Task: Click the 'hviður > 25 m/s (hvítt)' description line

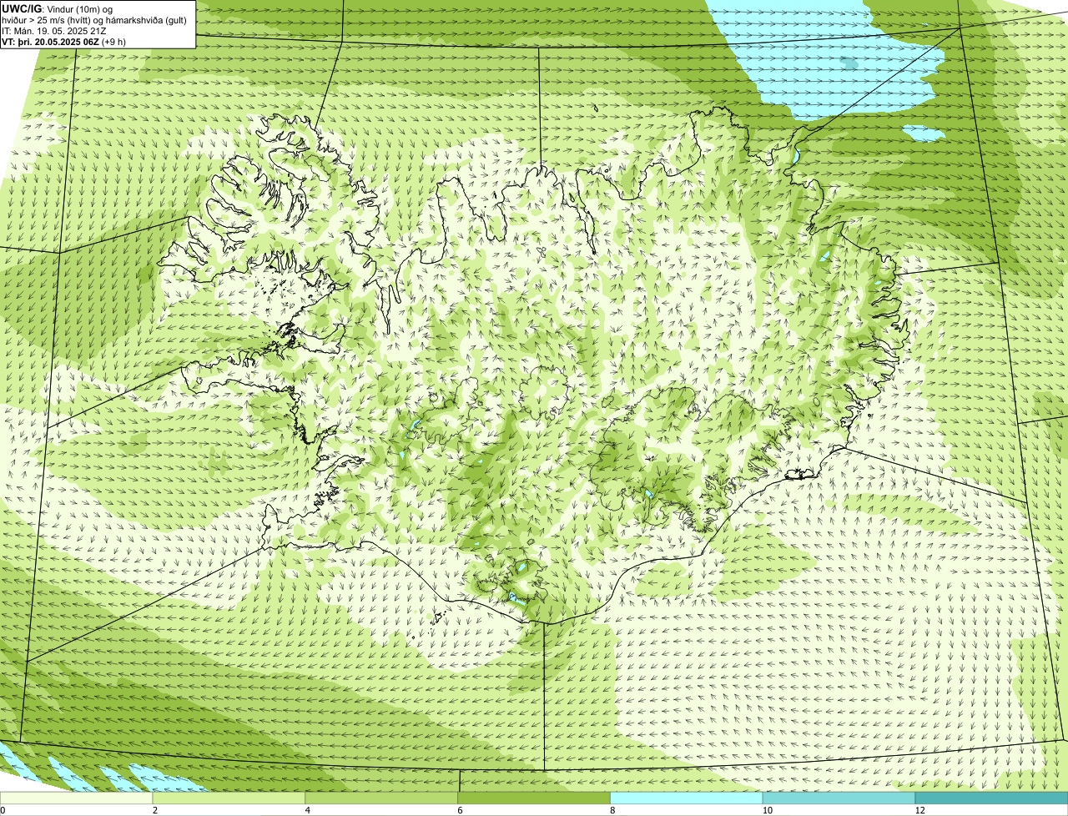Action: (x=94, y=20)
